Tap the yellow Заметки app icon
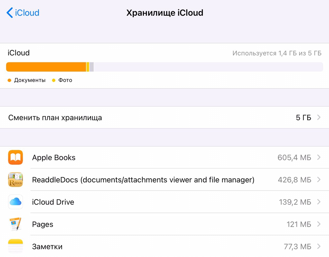The image size is (329, 257). [15, 246]
